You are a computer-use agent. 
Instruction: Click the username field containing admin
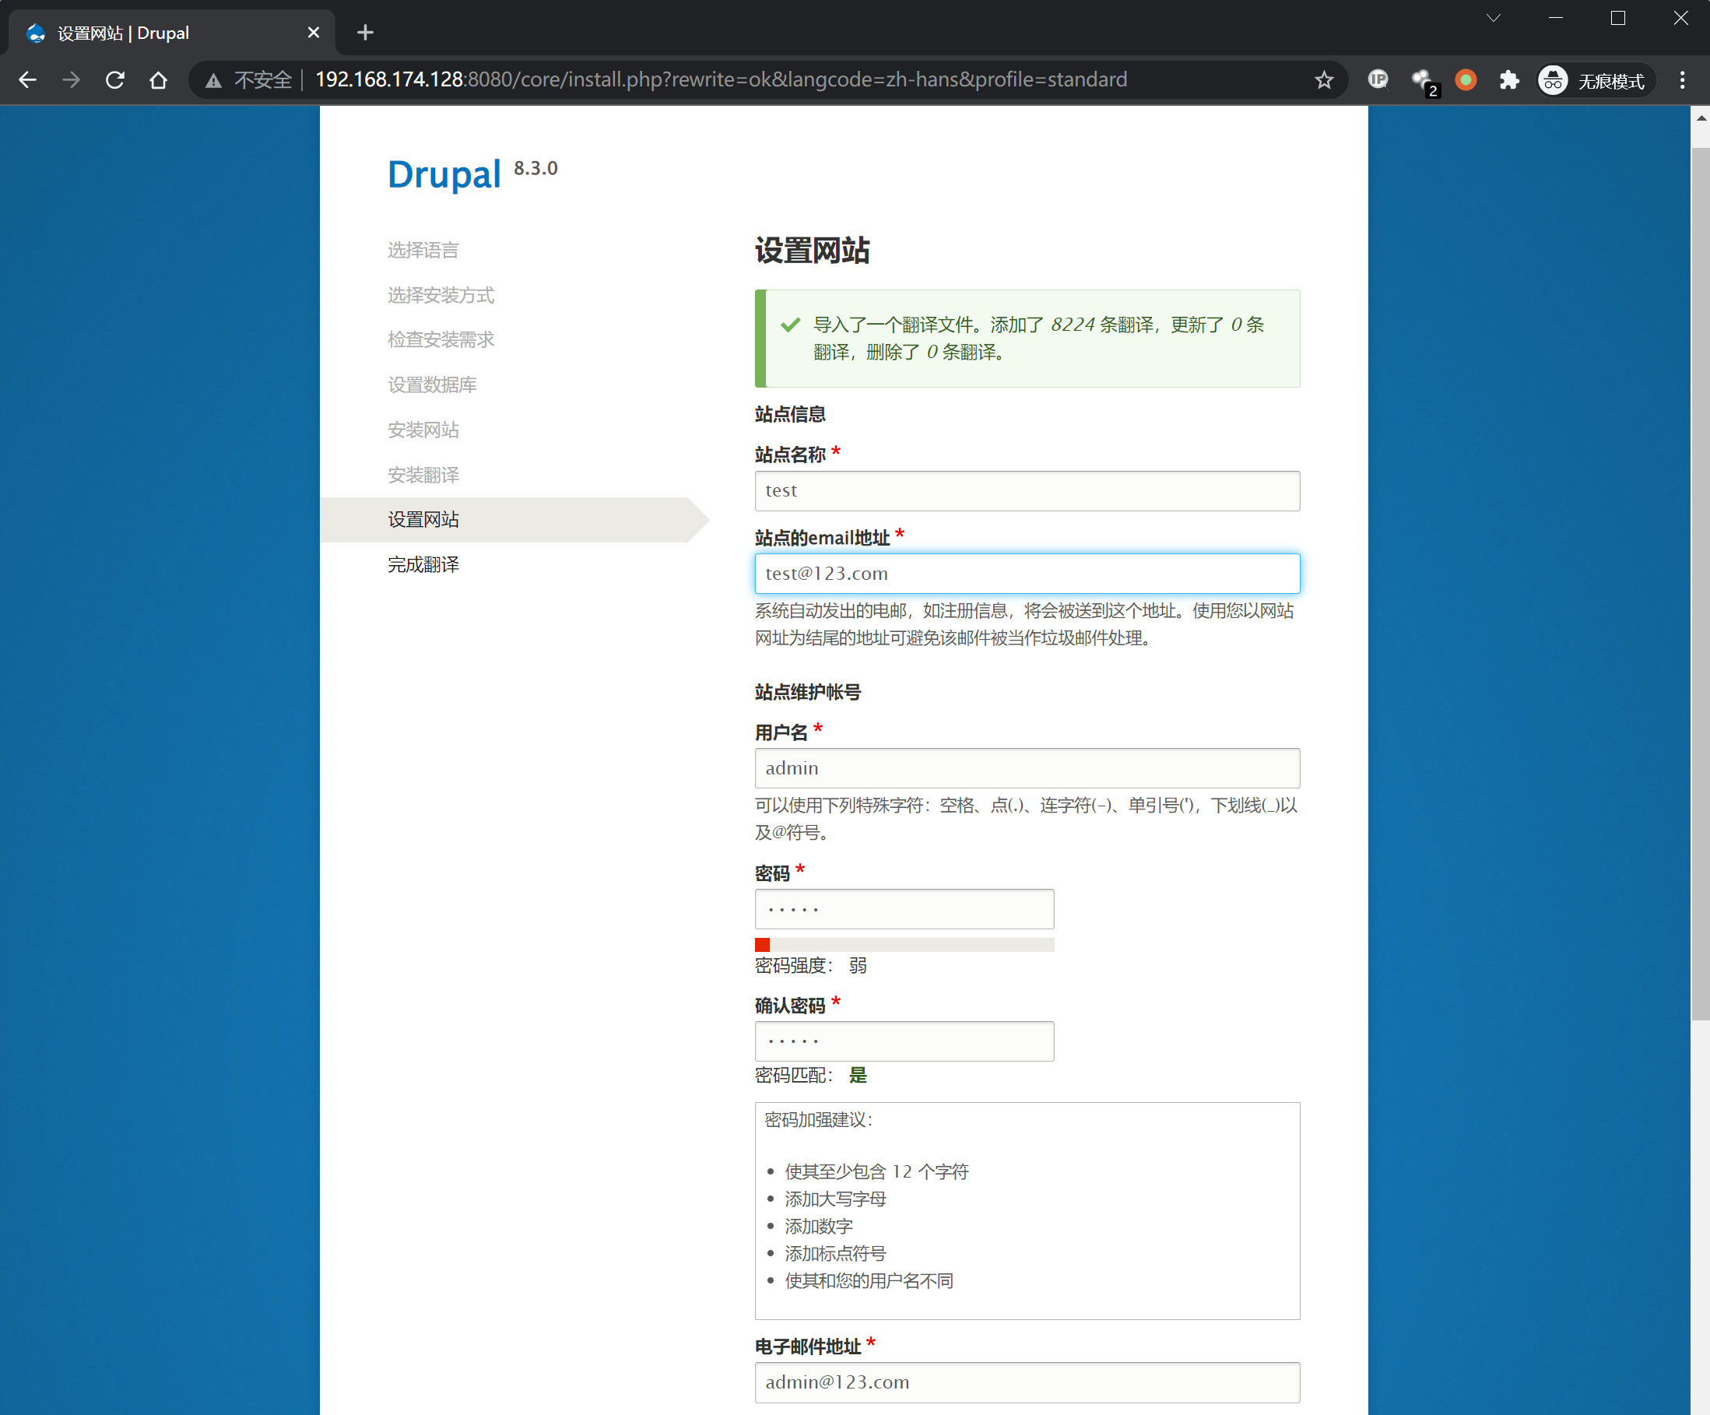click(x=1026, y=768)
